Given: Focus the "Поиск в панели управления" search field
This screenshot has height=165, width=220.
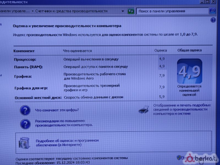Looking at the screenshot, I should click(x=172, y=11).
